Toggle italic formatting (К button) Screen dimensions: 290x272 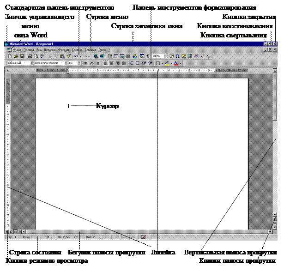[x=92, y=63]
